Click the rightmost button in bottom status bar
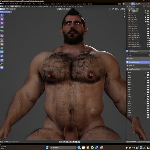Viewport: 150px width, 150px height. click(x=143, y=142)
